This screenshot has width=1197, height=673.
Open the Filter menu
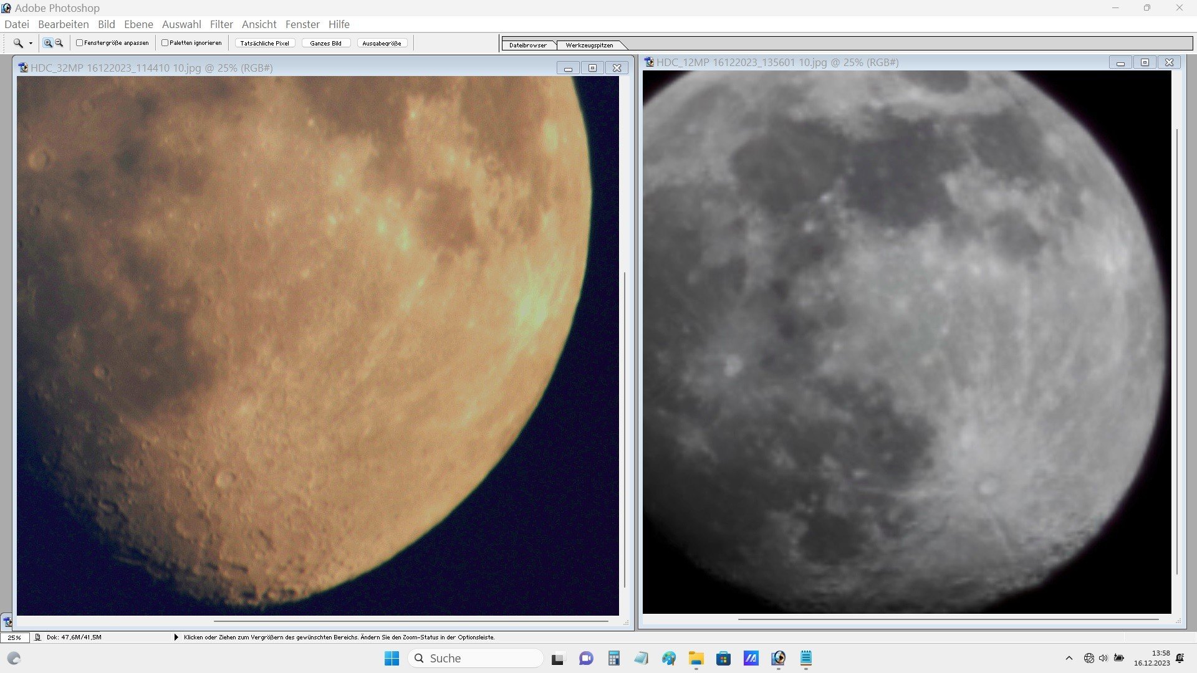click(221, 24)
